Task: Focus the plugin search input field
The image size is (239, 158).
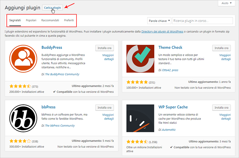Action: 202,21
